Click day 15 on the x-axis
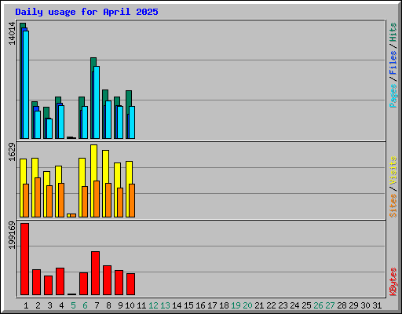 pos(188,305)
